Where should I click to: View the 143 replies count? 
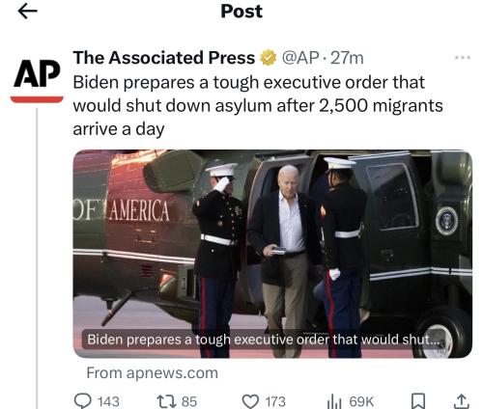(x=108, y=401)
